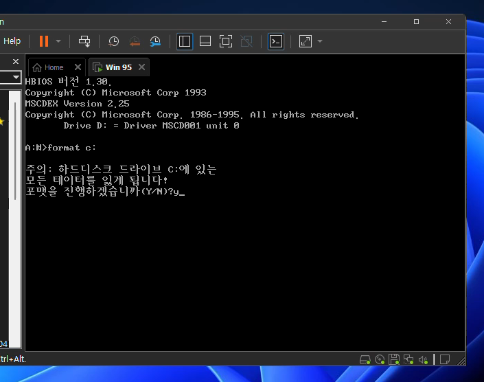Screen dimensions: 484x382
Task: Click the stretch guest display icon
Action: coord(306,41)
